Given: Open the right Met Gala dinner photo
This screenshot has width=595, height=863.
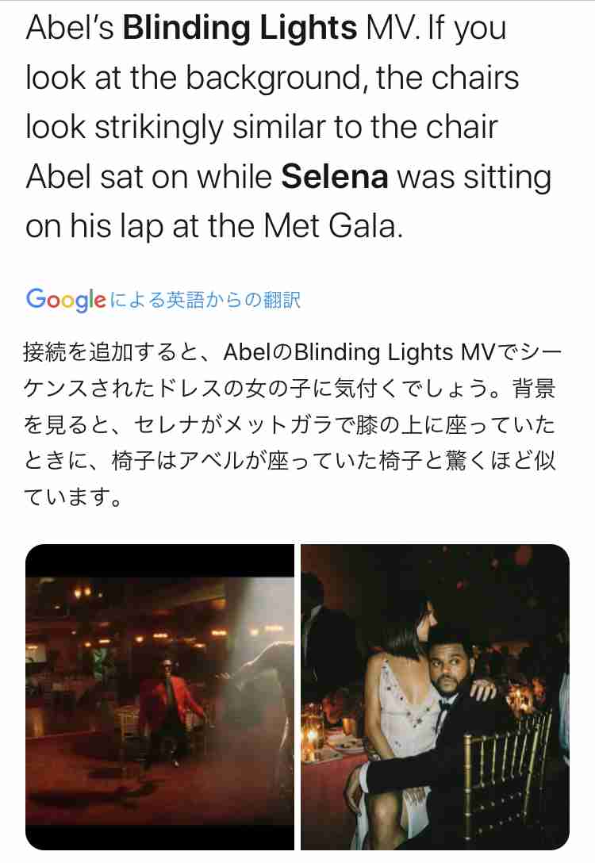Looking at the screenshot, I should coord(435,696).
